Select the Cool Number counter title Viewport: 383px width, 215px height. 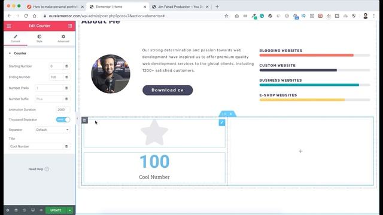pyautogui.click(x=154, y=177)
